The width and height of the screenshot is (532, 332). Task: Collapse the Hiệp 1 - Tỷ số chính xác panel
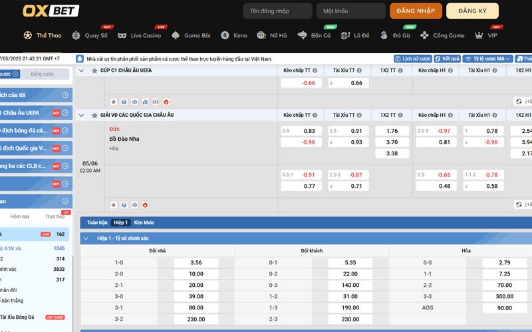tap(85, 238)
